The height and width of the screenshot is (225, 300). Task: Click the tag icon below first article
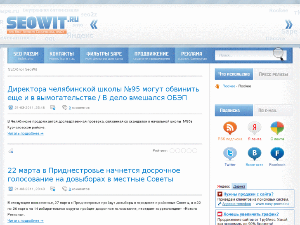pos(11,151)
